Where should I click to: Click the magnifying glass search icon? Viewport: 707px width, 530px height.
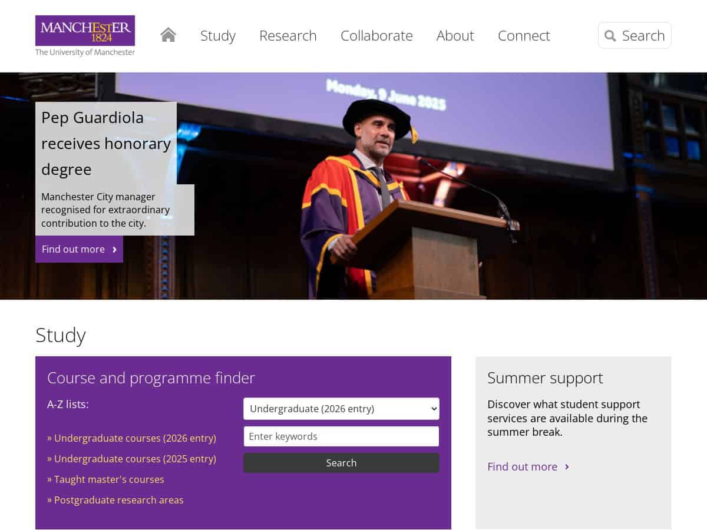tap(610, 36)
